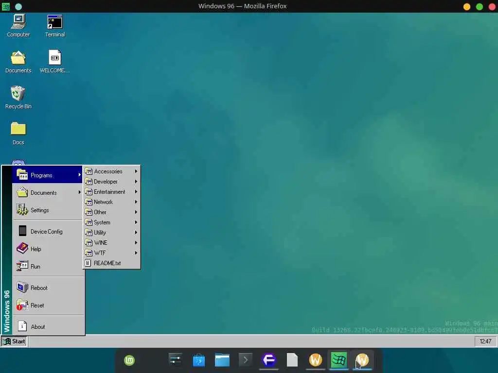Expand the Network programs folder
This screenshot has height=373, width=498.
point(111,202)
